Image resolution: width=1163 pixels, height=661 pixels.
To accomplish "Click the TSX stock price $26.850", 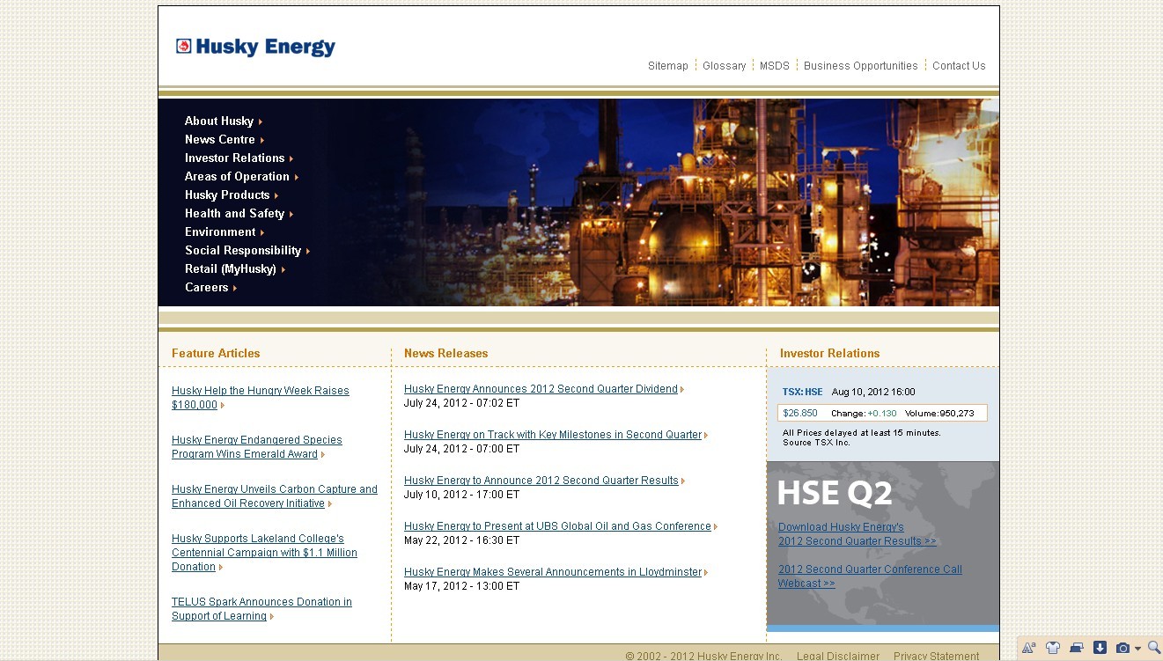I will pyautogui.click(x=800, y=413).
